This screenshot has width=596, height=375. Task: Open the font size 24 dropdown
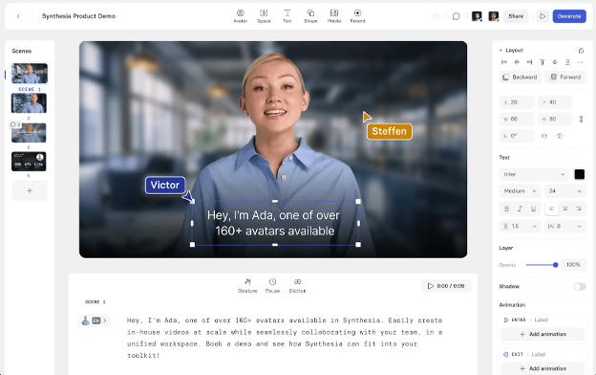pos(564,191)
